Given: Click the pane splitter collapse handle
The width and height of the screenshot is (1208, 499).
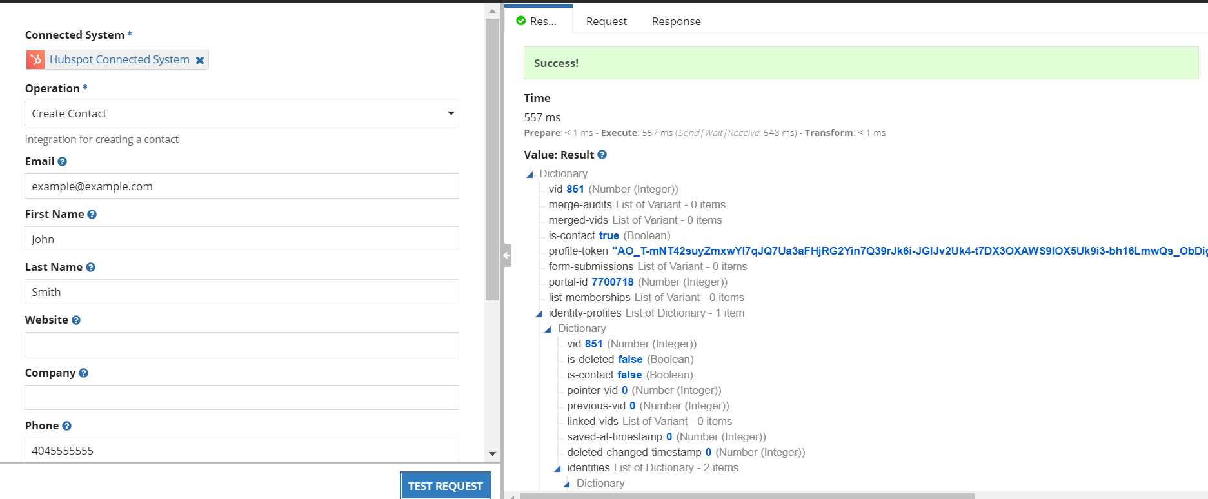Looking at the screenshot, I should coord(507,255).
